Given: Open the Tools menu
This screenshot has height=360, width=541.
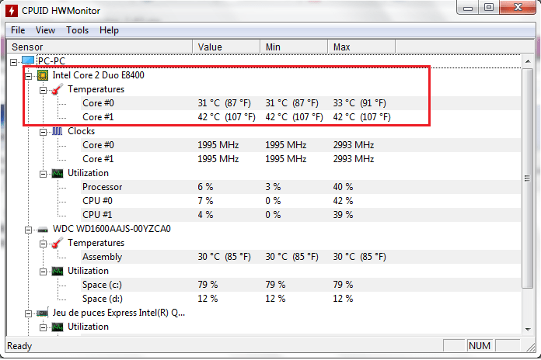Looking at the screenshot, I should pos(77,30).
